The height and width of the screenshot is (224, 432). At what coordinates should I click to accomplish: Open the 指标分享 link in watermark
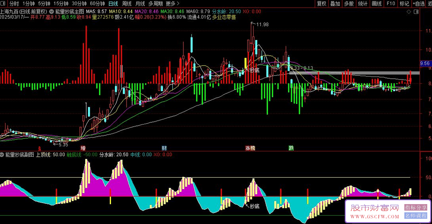416,208
